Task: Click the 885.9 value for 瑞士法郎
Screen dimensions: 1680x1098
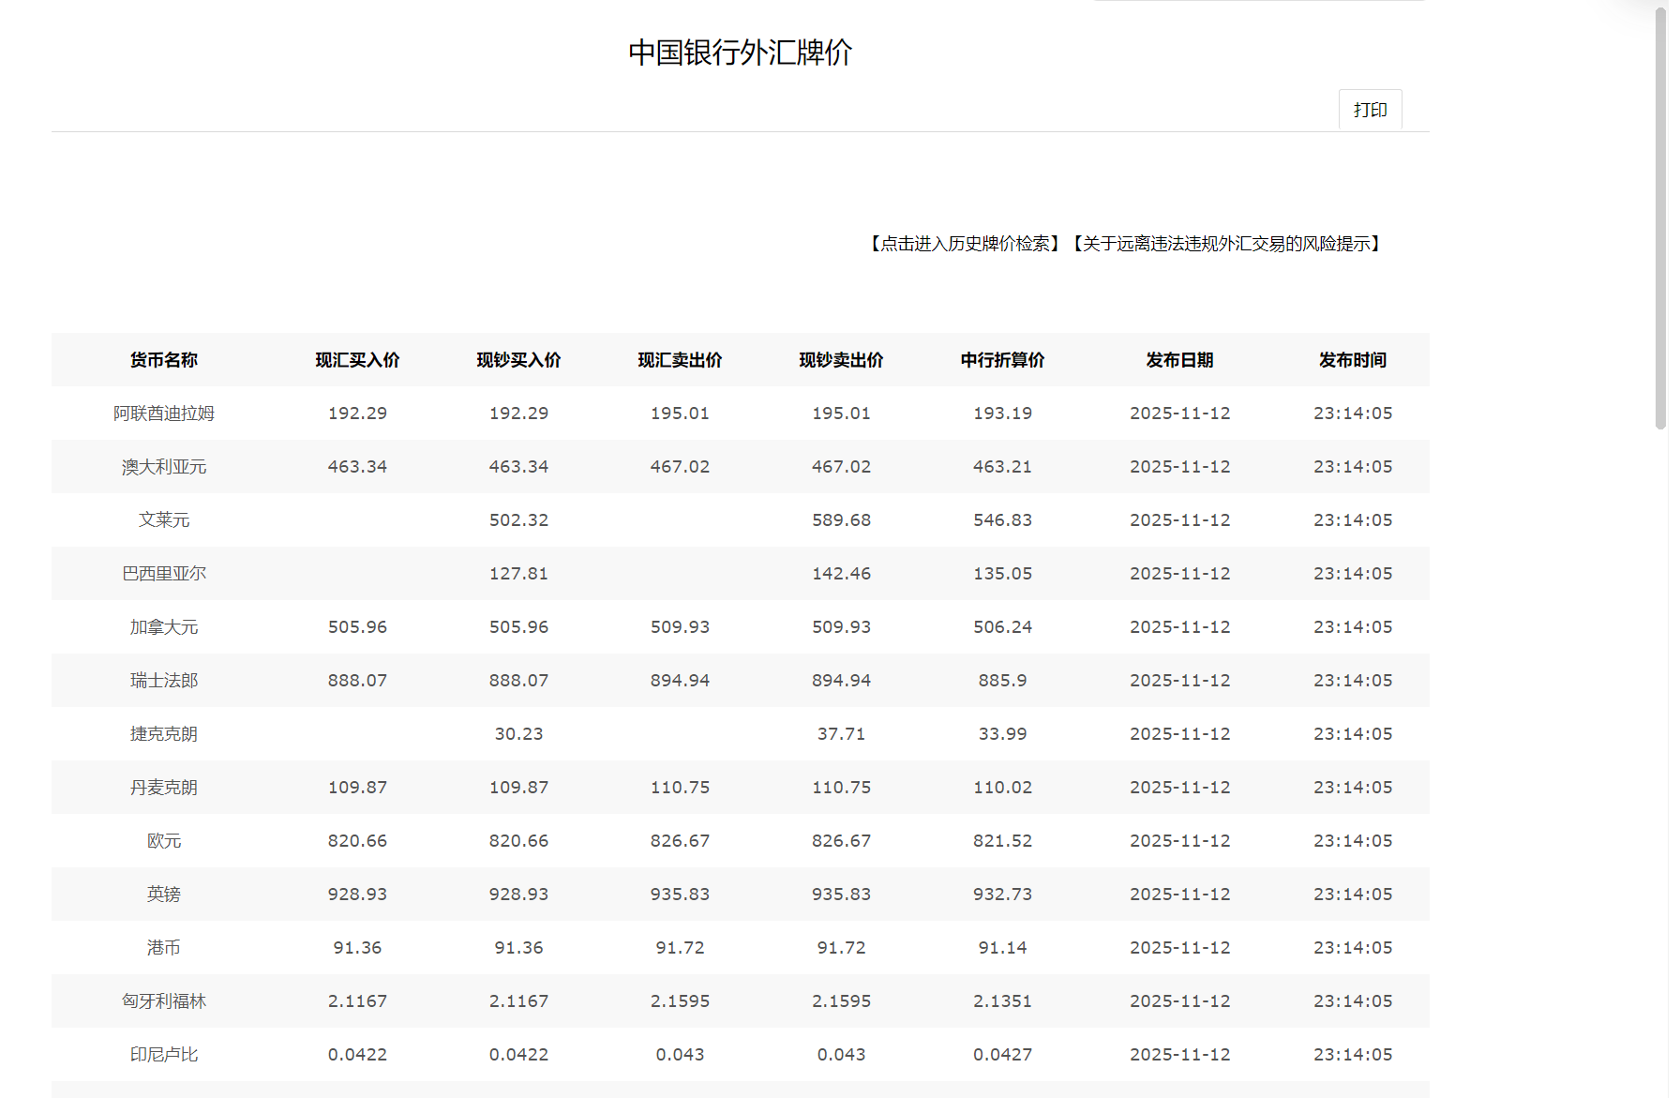Action: pos(1002,681)
